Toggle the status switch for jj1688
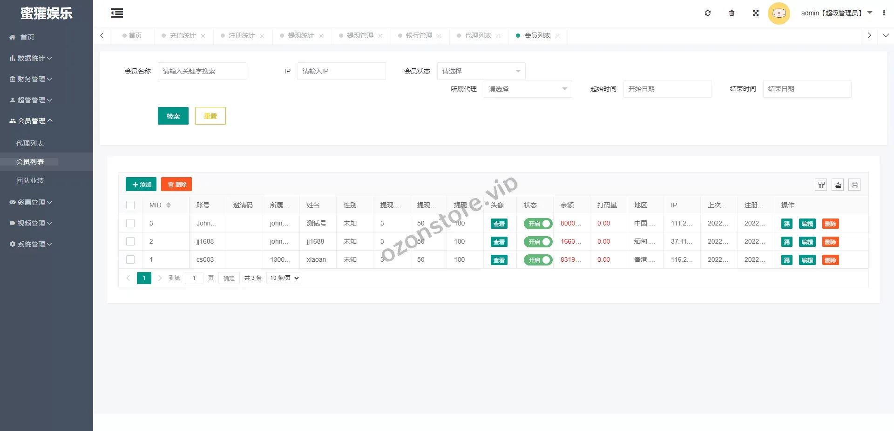The image size is (894, 431). (538, 242)
